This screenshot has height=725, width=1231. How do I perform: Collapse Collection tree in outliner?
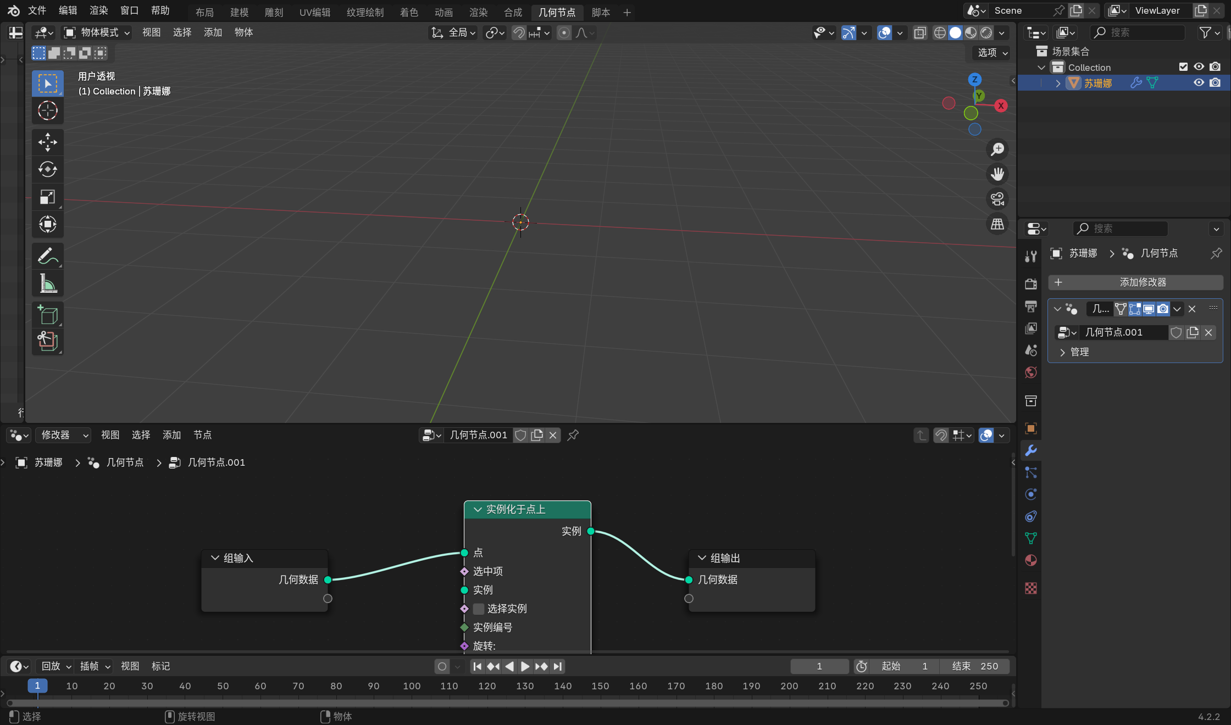pyautogui.click(x=1041, y=68)
